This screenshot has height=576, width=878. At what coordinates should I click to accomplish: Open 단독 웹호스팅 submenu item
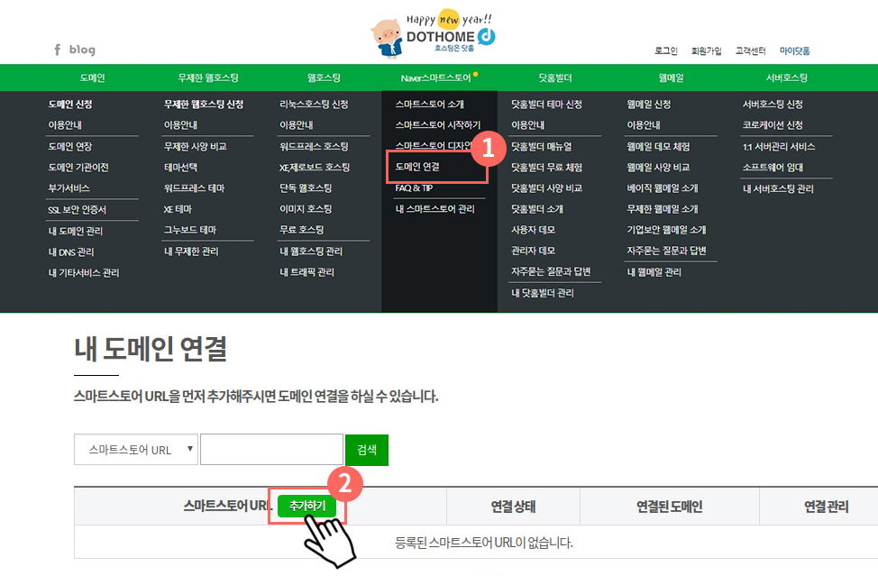coord(306,188)
